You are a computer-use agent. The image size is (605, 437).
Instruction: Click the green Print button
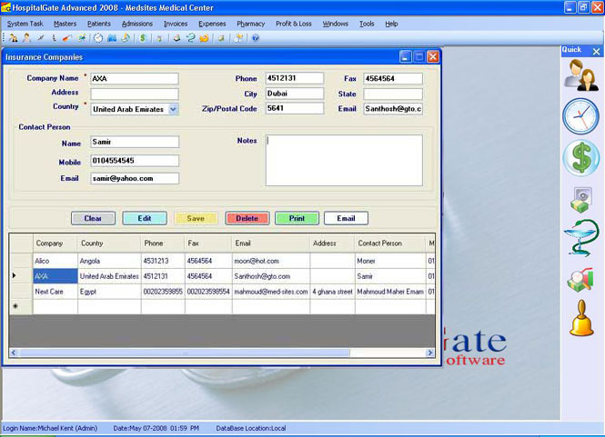pos(297,218)
